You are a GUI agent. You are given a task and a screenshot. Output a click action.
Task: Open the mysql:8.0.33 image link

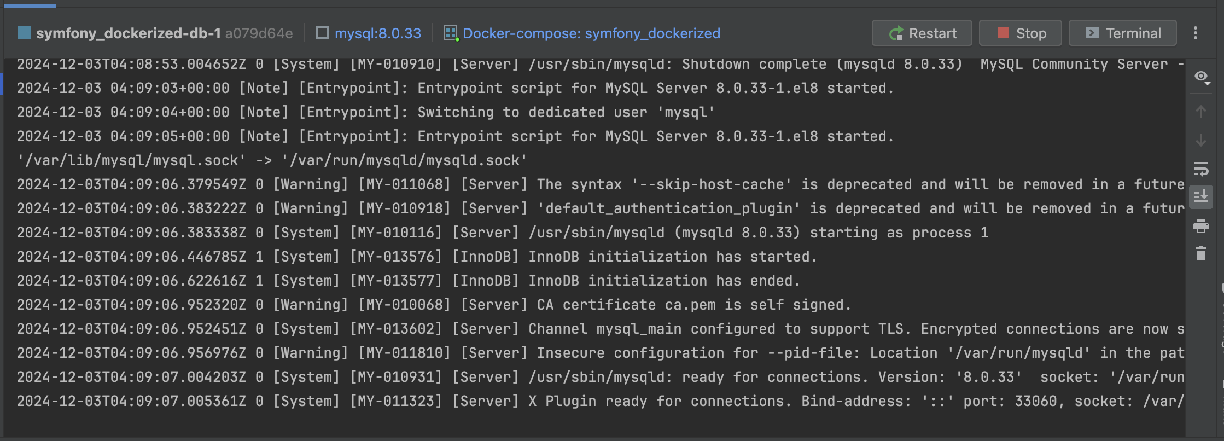378,33
